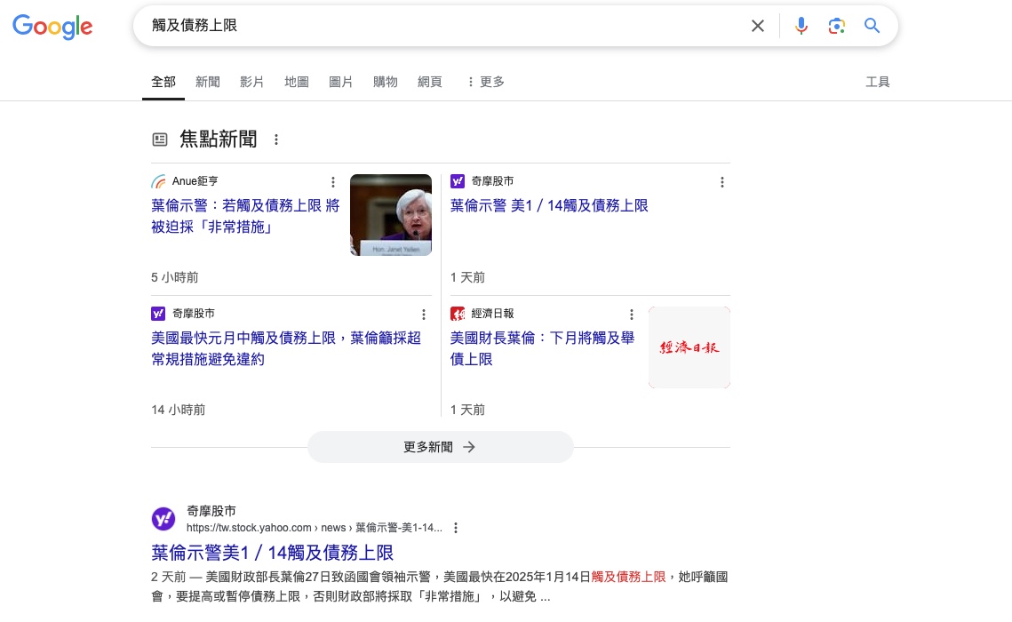The width and height of the screenshot is (1012, 622).
Task: Select the 全部 tab
Action: tap(163, 82)
